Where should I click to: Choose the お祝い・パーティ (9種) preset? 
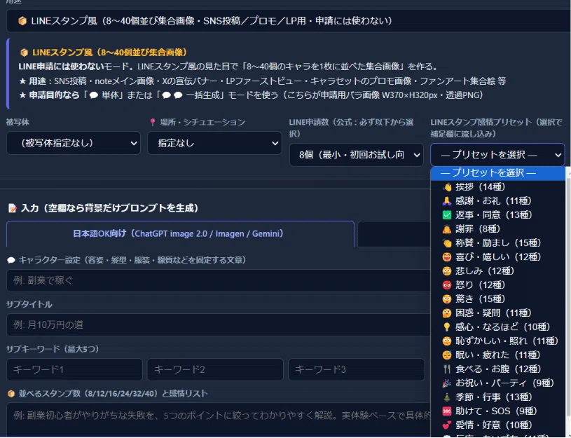(x=497, y=384)
